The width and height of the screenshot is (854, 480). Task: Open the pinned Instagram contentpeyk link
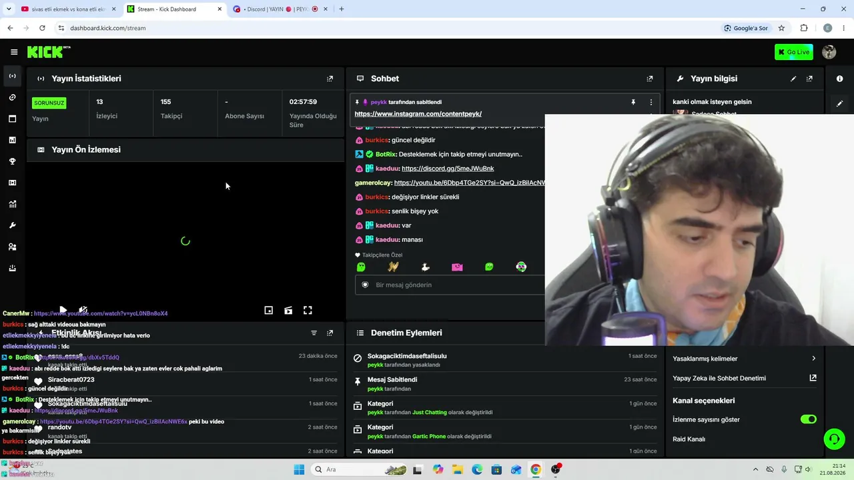(418, 114)
